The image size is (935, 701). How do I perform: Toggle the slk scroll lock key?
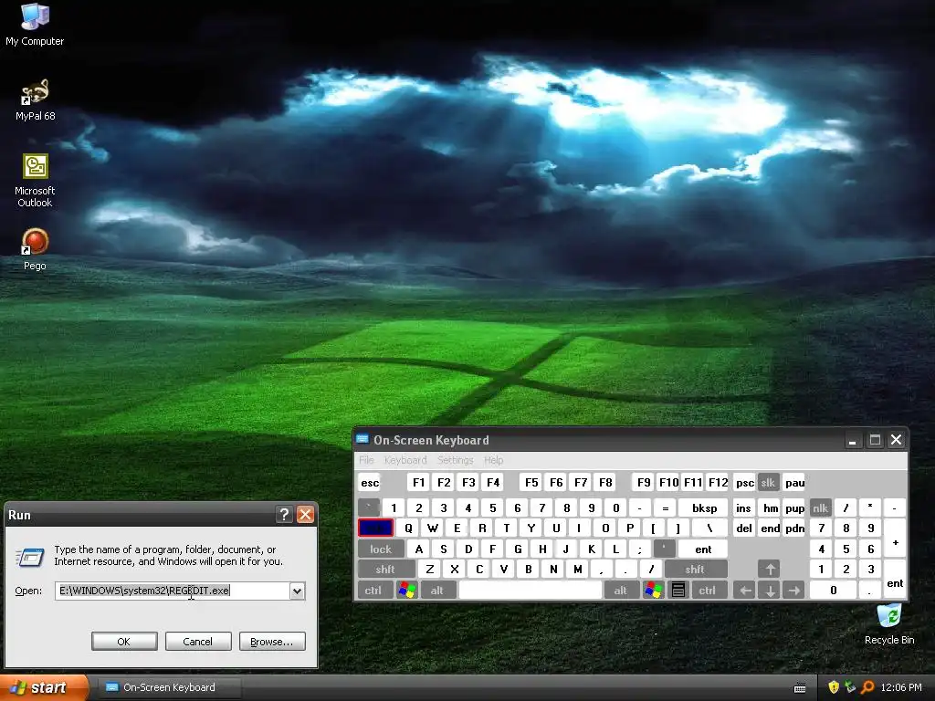(x=768, y=482)
